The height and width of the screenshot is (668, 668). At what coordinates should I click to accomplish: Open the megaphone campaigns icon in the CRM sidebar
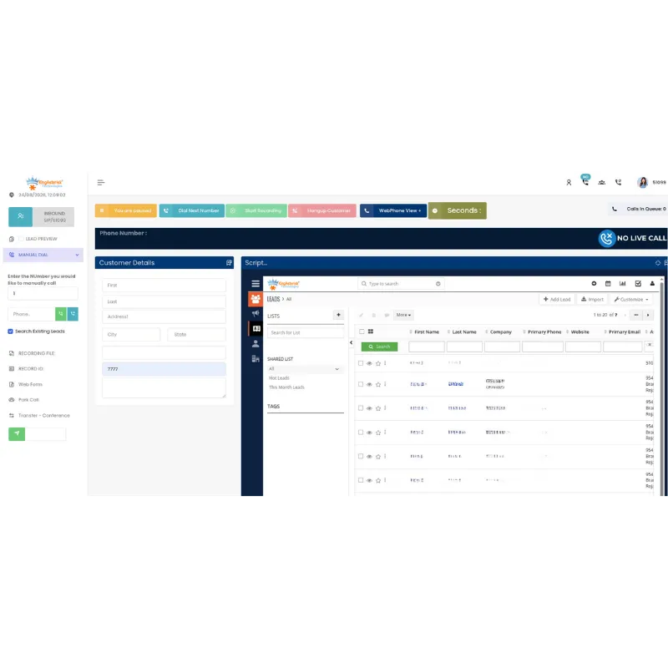(256, 314)
